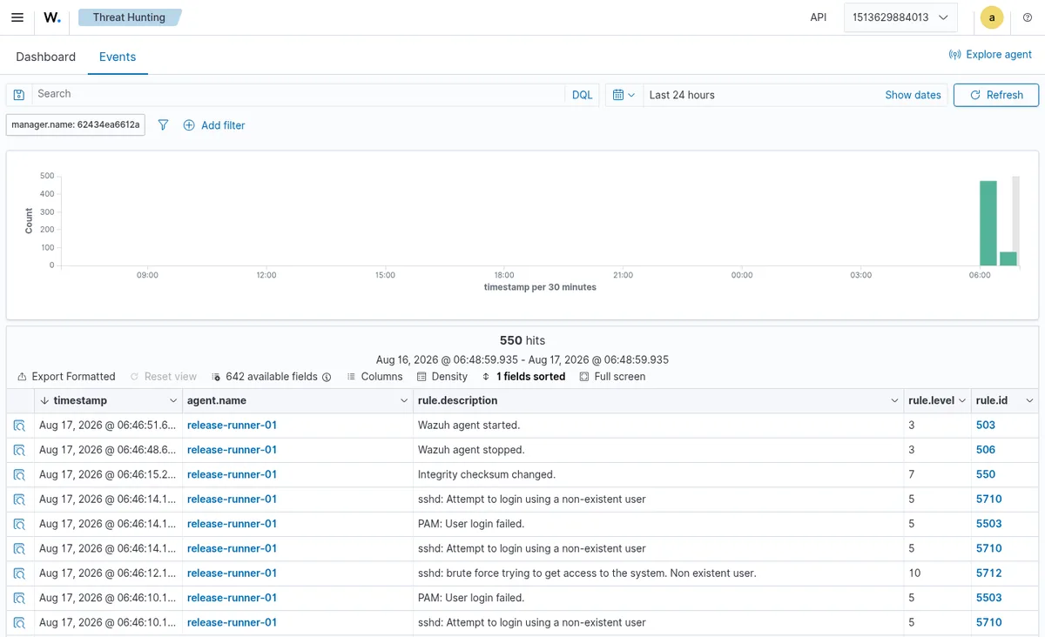The width and height of the screenshot is (1045, 637).
Task: Click the Threat Hunting breadcrumb
Action: (129, 17)
